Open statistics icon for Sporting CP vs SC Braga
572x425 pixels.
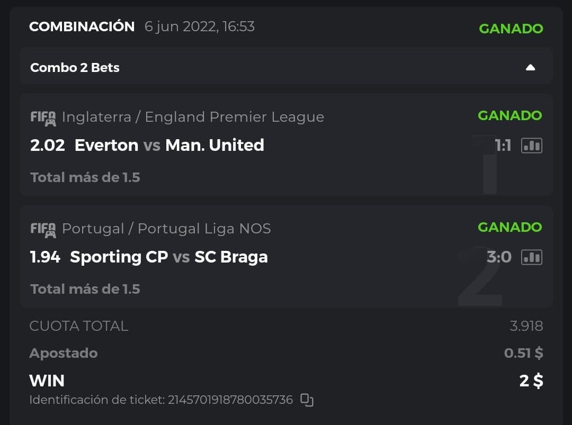532,257
